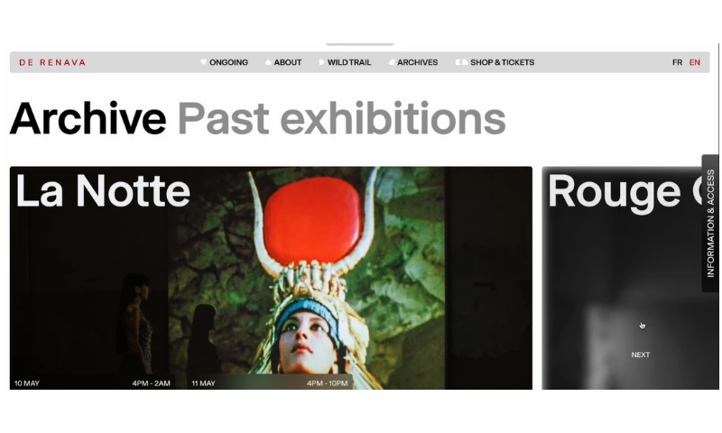
Task: Click the white icon beside About
Action: pyautogui.click(x=268, y=62)
